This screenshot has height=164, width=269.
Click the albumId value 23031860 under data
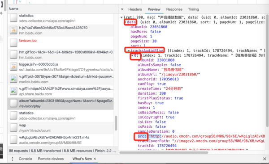tap(159, 27)
